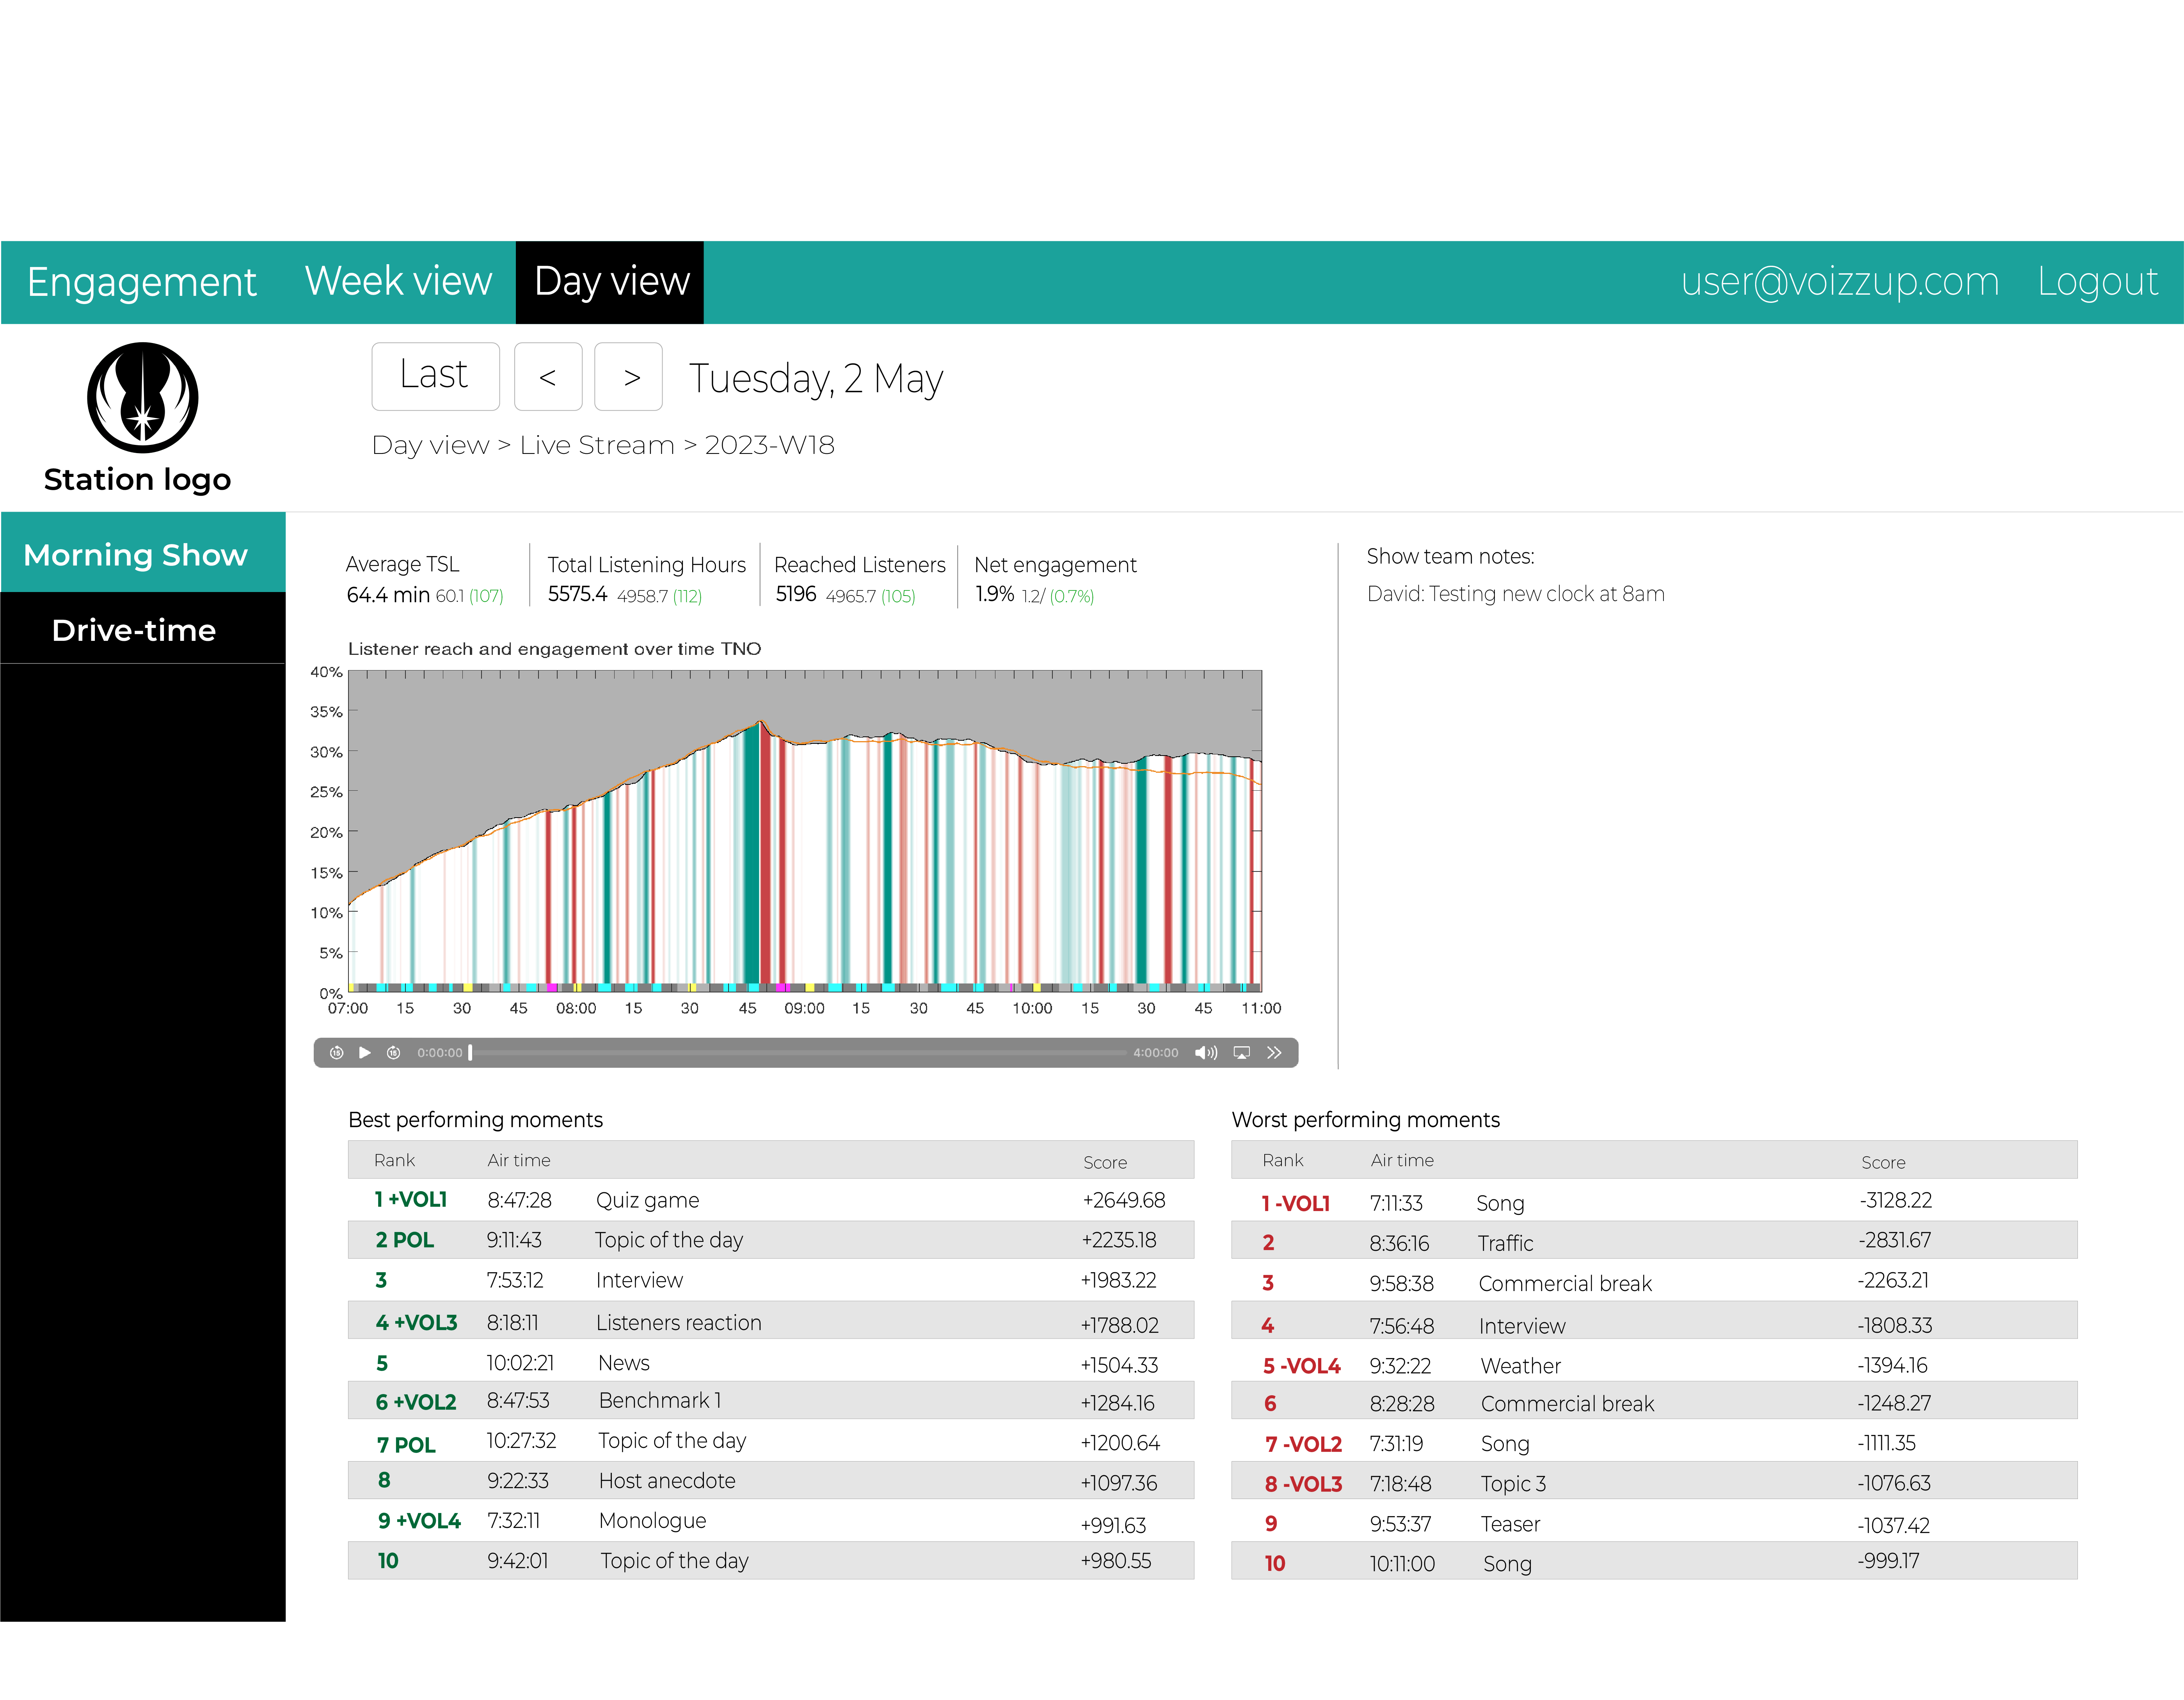The image size is (2184, 1700).
Task: Skip back 15 seconds in the player
Action: click(337, 1052)
